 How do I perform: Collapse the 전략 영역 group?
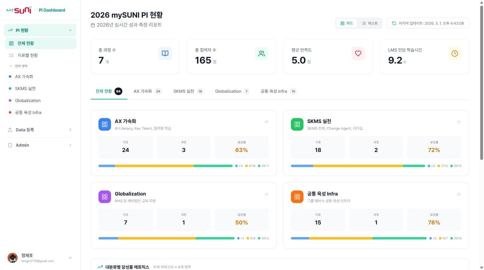click(19, 66)
